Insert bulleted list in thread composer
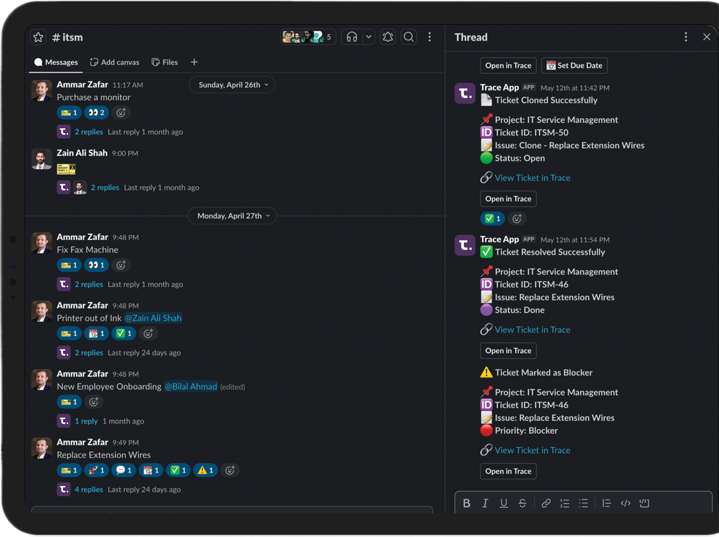The height and width of the screenshot is (537, 719). pyautogui.click(x=583, y=503)
